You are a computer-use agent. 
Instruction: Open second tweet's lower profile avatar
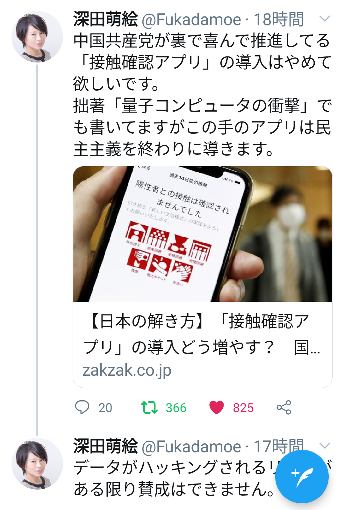pyautogui.click(x=37, y=464)
